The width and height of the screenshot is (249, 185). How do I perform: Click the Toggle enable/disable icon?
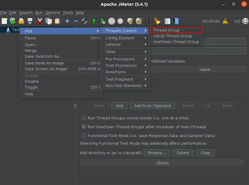[84, 21]
